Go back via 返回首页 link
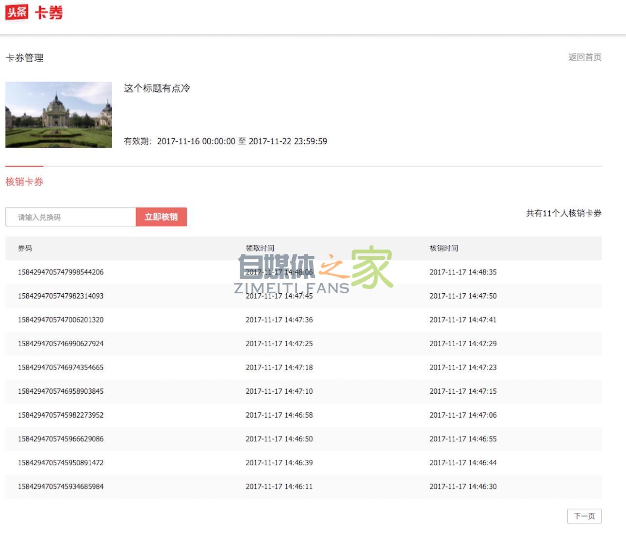The height and width of the screenshot is (538, 626). click(584, 57)
